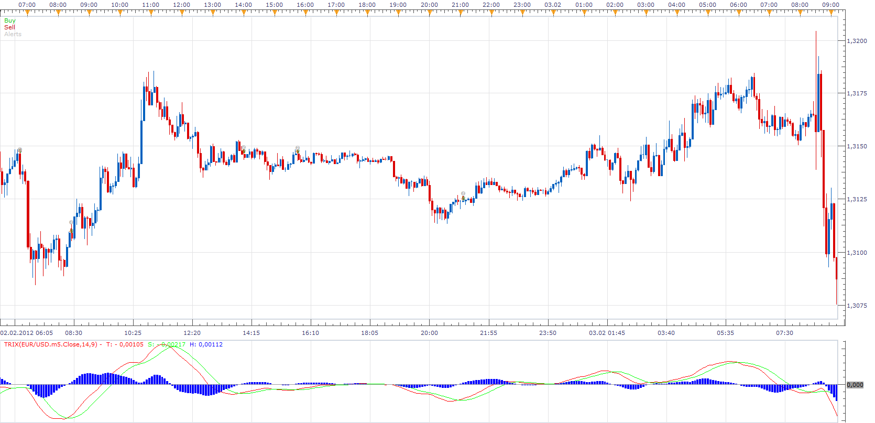The width and height of the screenshot is (875, 423).
Task: Click the 0,000 zero level tag
Action: (855, 385)
